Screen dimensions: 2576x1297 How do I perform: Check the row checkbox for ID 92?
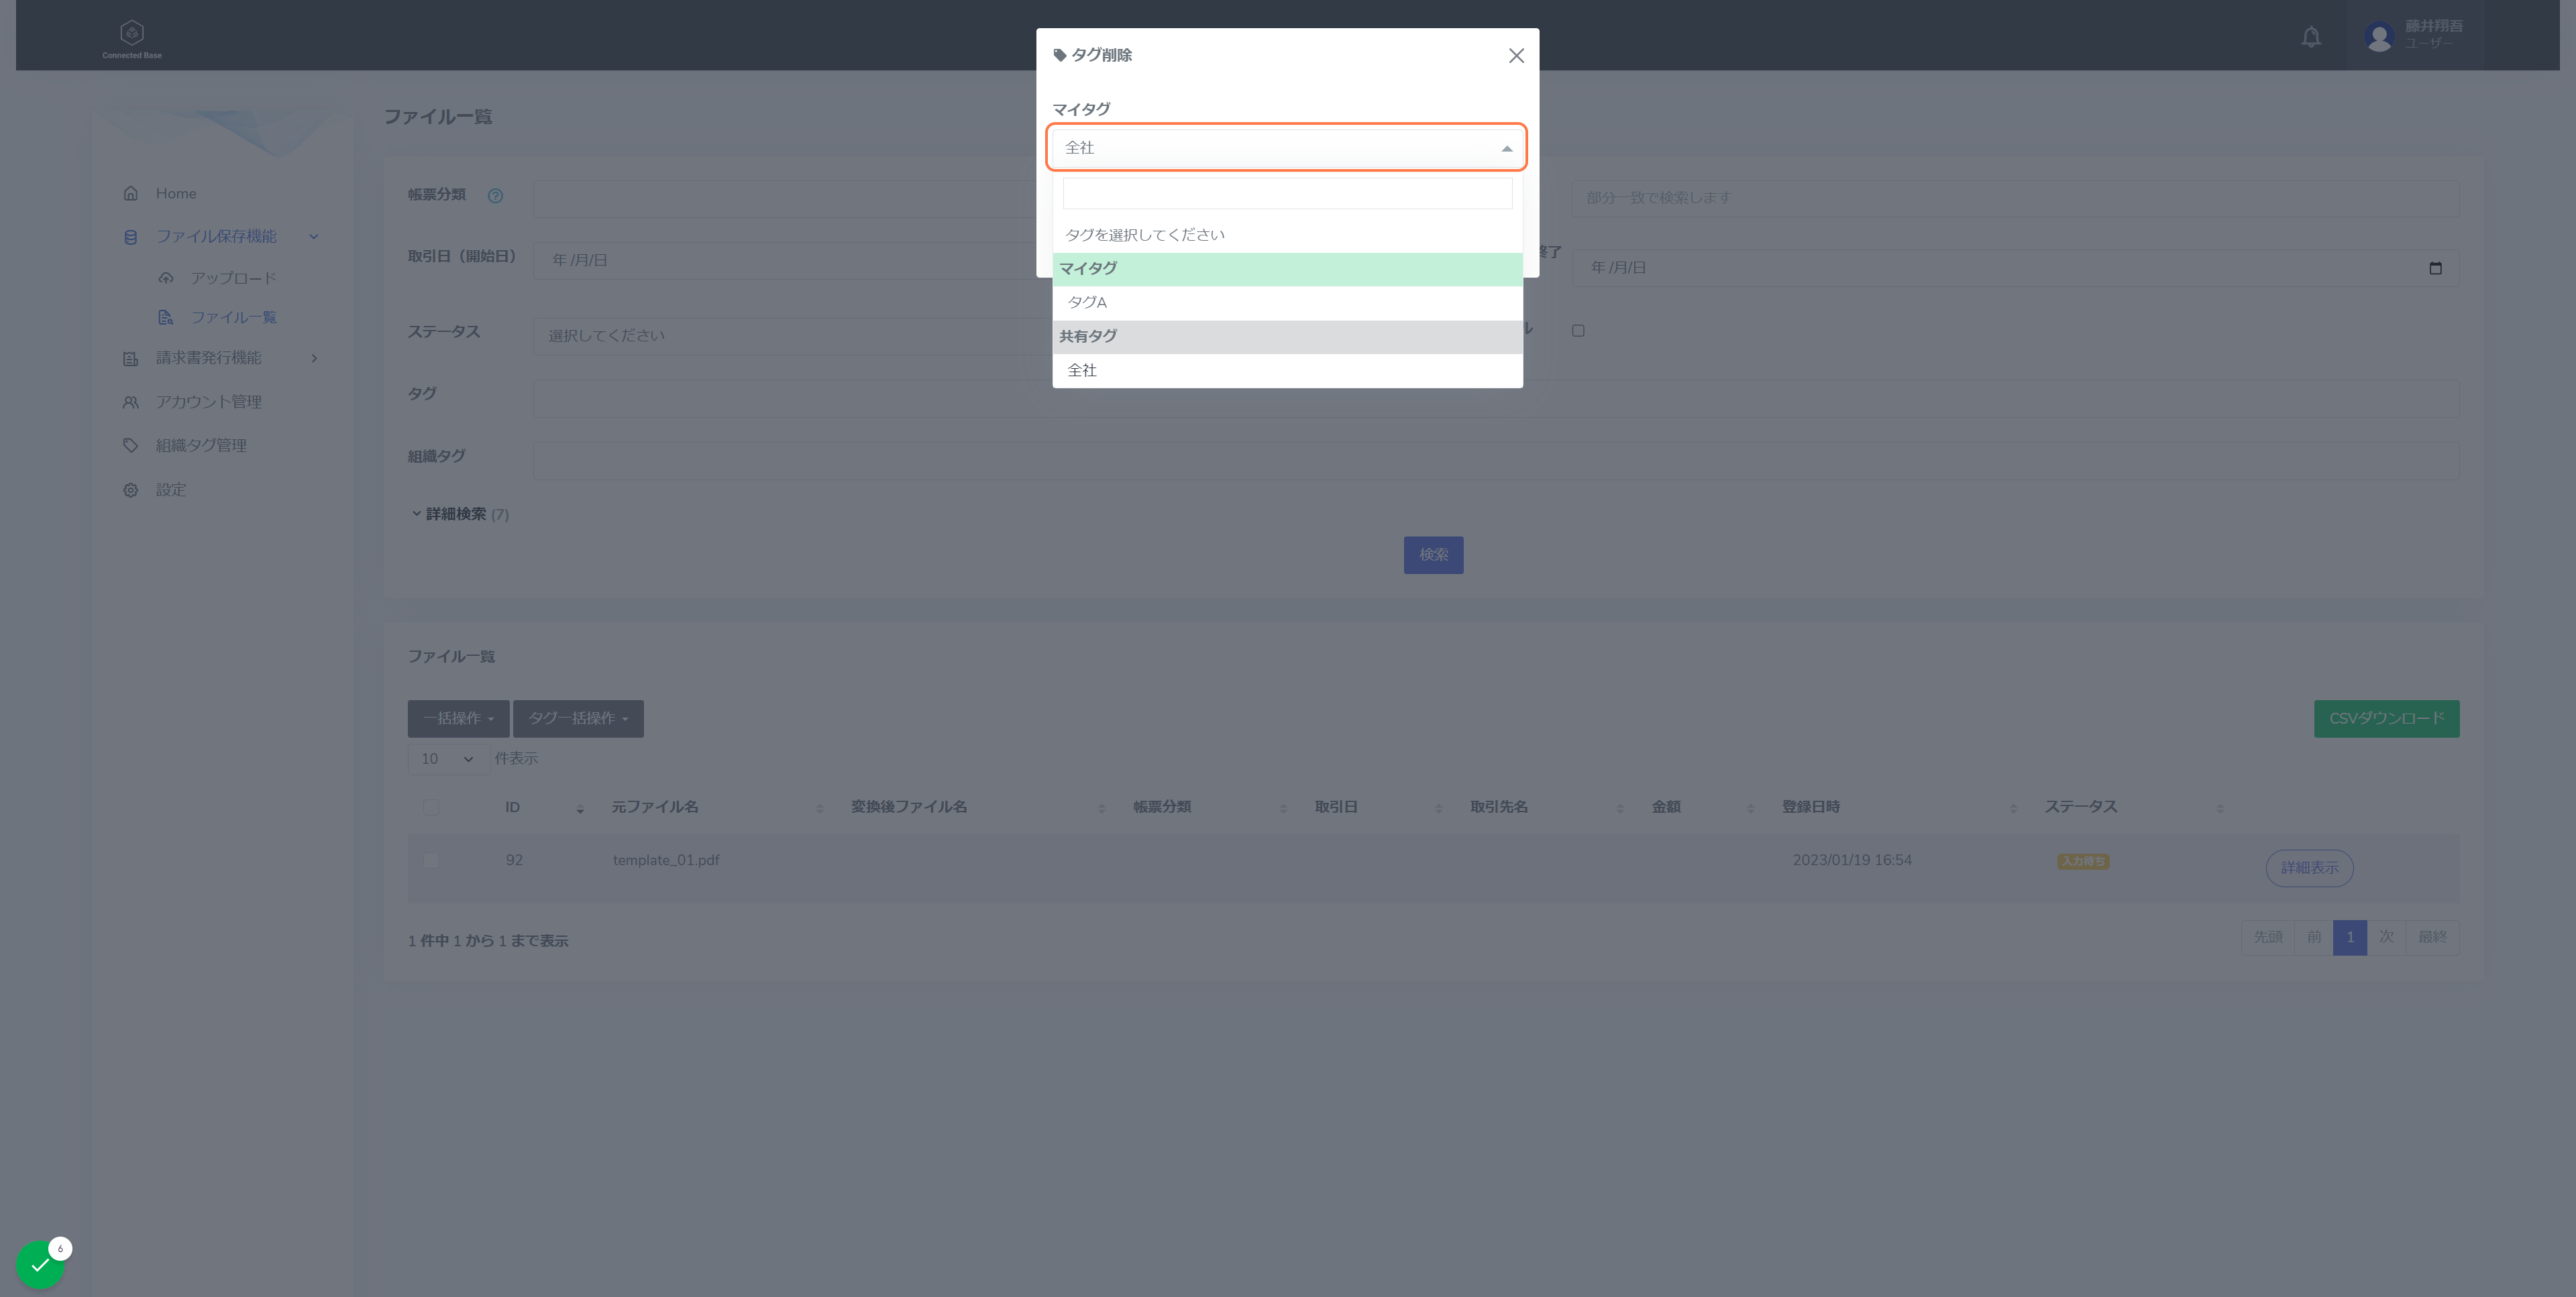pyautogui.click(x=431, y=860)
